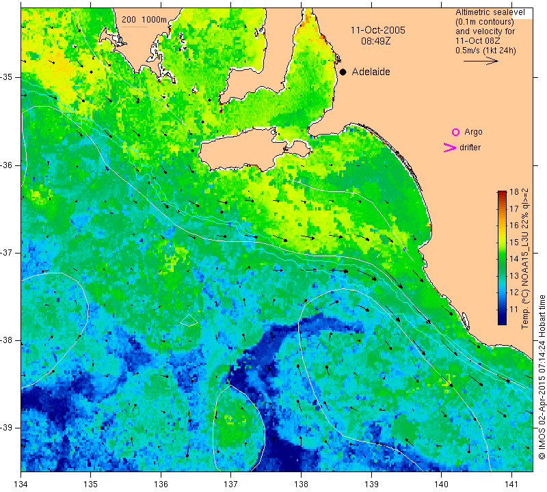Click the '0.5m/s (1kt 24h)' scale text

(x=485, y=51)
